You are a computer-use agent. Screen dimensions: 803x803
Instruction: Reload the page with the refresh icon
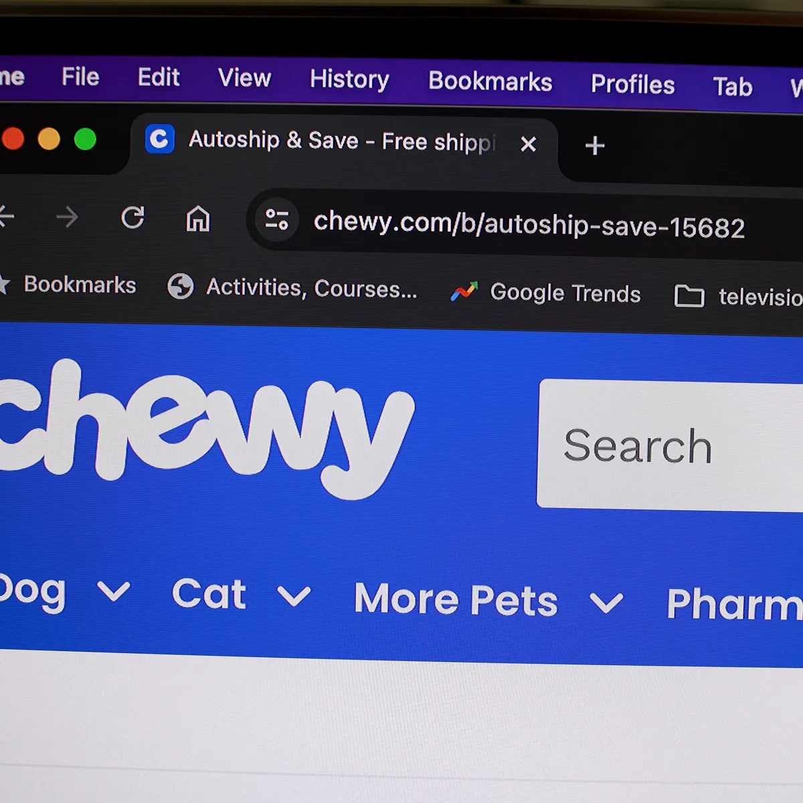click(x=132, y=217)
